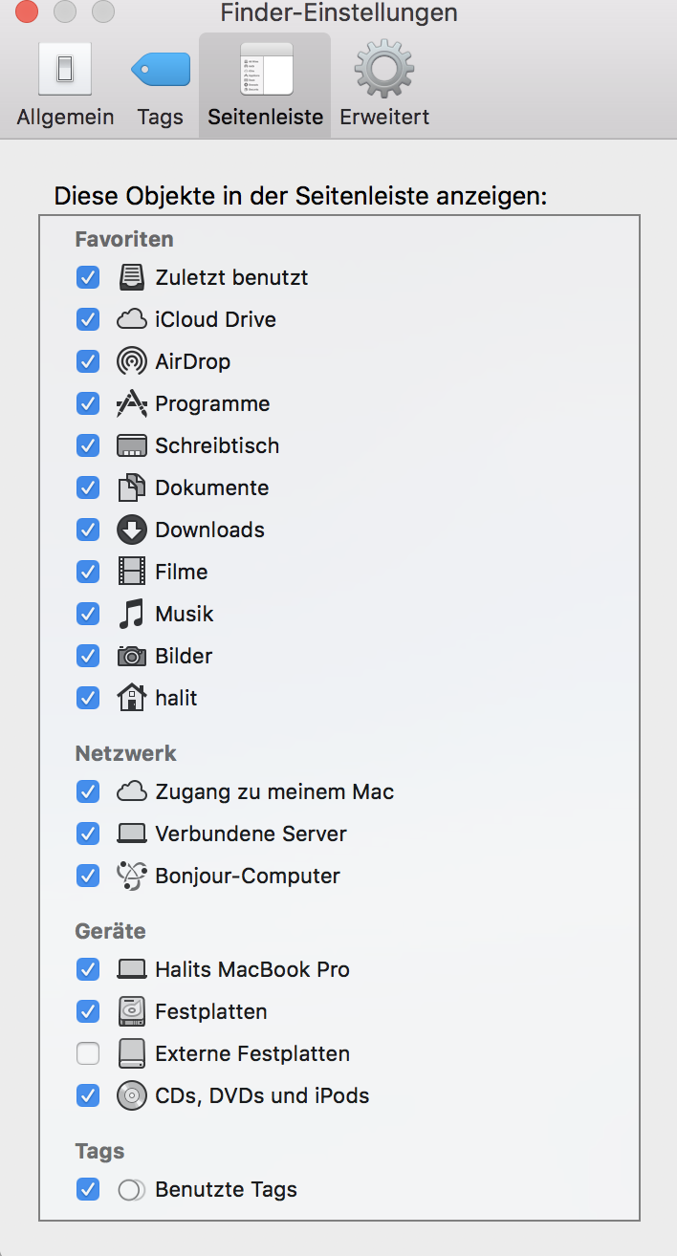Click the halit home folder icon

click(x=132, y=698)
